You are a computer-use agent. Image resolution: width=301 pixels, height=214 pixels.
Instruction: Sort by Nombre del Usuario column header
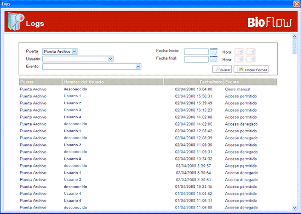[84, 82]
